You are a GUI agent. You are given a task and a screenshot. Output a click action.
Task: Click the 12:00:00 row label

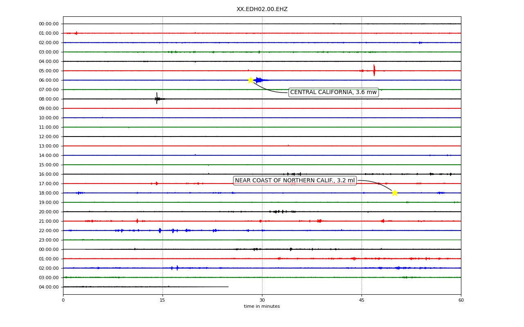tap(49, 137)
